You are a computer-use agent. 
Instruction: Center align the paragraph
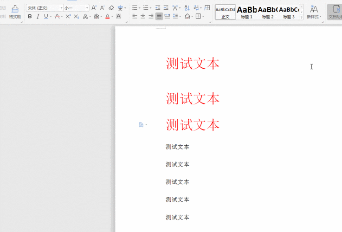pos(142,16)
